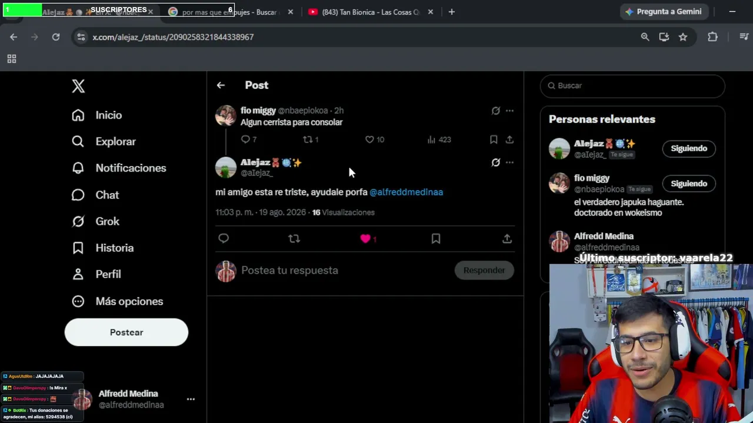View analytics showing 423 views

coord(439,140)
